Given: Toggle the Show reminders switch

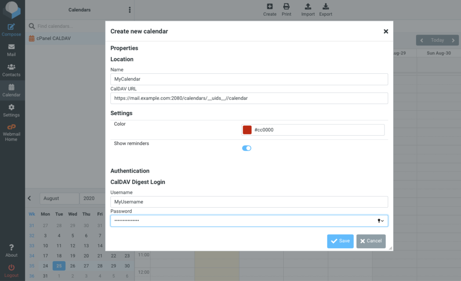Looking at the screenshot, I should [247, 148].
